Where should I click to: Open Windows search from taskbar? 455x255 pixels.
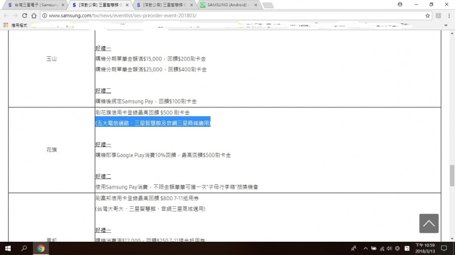coord(24,248)
